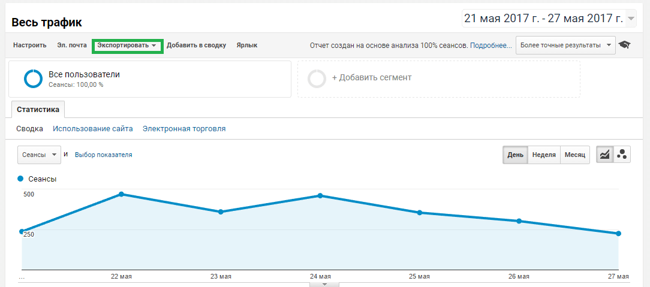
Task: Select the День interval button
Action: tap(515, 155)
